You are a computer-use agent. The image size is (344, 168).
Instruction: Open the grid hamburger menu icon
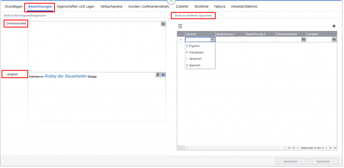180,26
